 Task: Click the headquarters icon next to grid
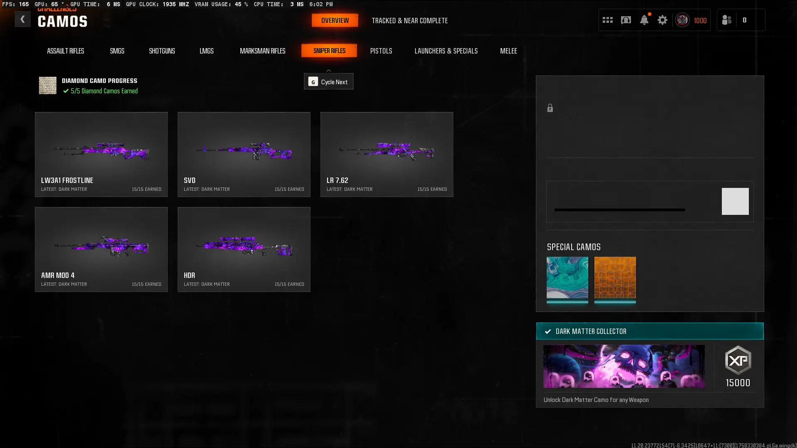(626, 20)
